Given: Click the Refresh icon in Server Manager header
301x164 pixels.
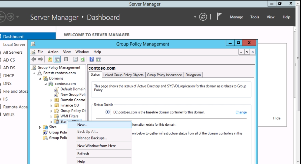Looking at the screenshot, I should (202, 17).
